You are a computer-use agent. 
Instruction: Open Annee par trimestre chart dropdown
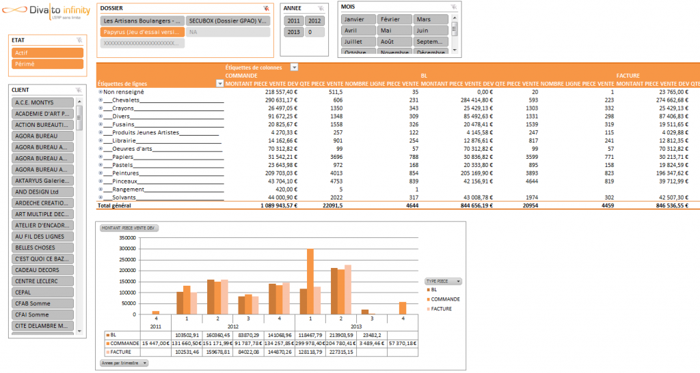click(145, 363)
